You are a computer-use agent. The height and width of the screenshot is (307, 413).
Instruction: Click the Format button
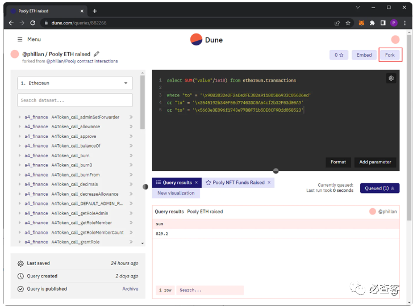338,162
